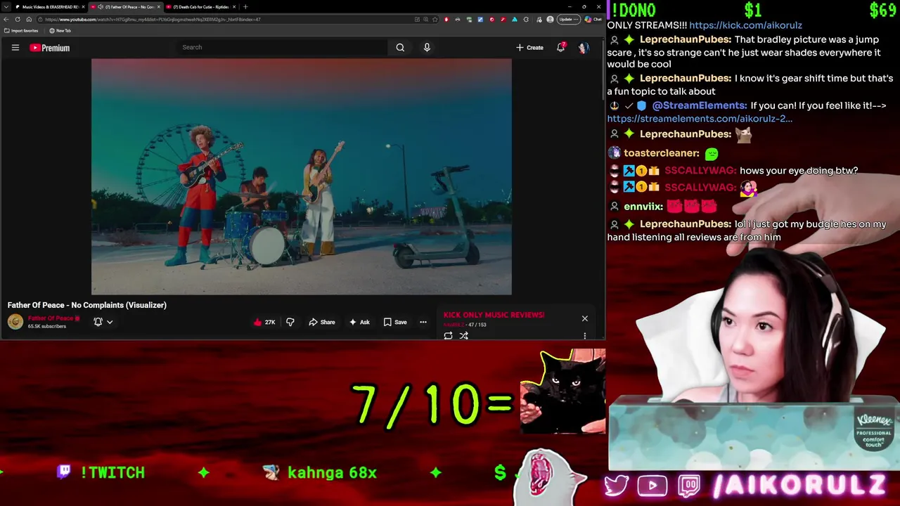
Task: Click the Twitter bird icon in the overlay
Action: point(616,486)
